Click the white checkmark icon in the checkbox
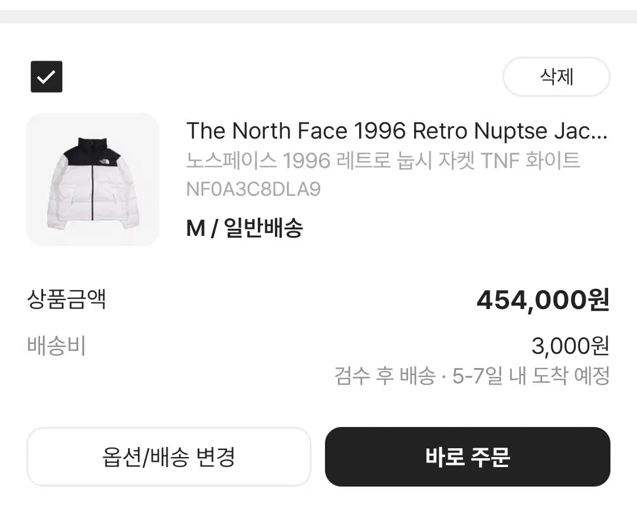 (47, 77)
